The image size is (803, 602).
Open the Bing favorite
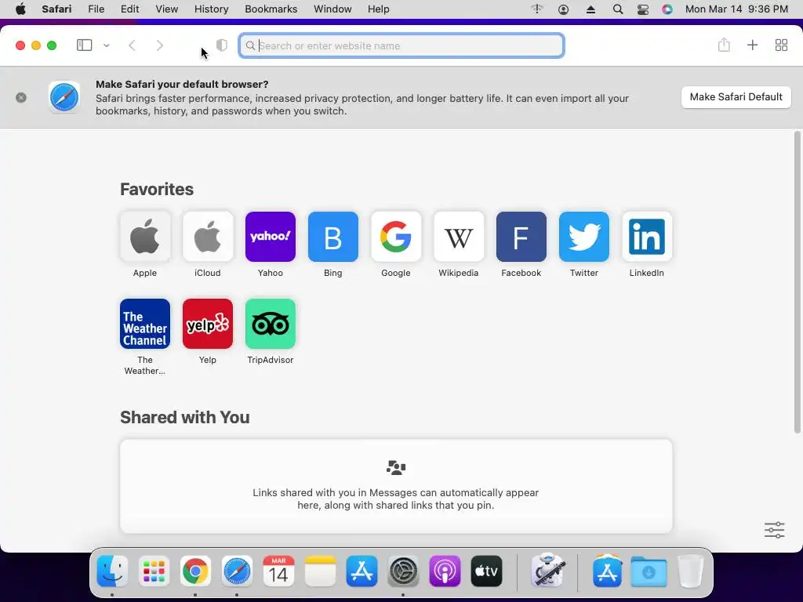click(x=332, y=237)
